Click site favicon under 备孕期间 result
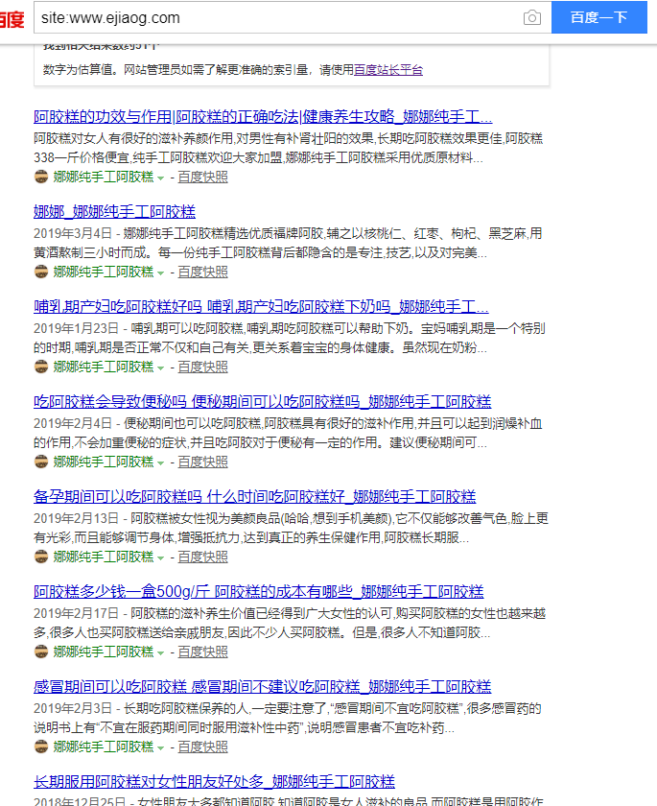This screenshot has width=657, height=806. tap(41, 557)
